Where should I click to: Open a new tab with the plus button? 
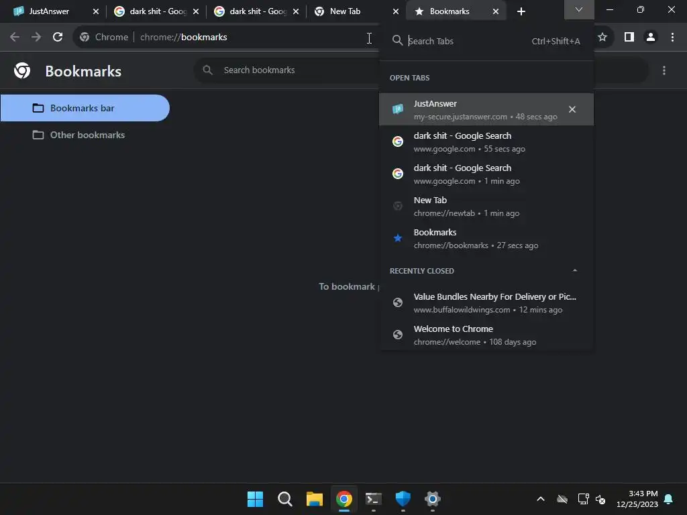(521, 11)
